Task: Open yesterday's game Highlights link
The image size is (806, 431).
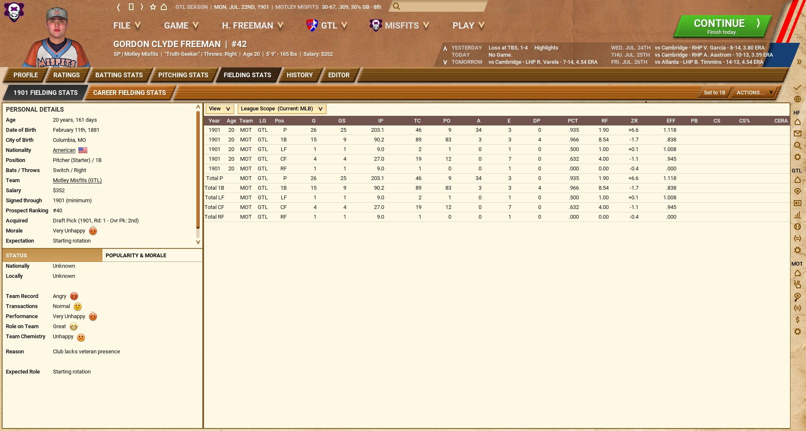Action: pyautogui.click(x=546, y=48)
